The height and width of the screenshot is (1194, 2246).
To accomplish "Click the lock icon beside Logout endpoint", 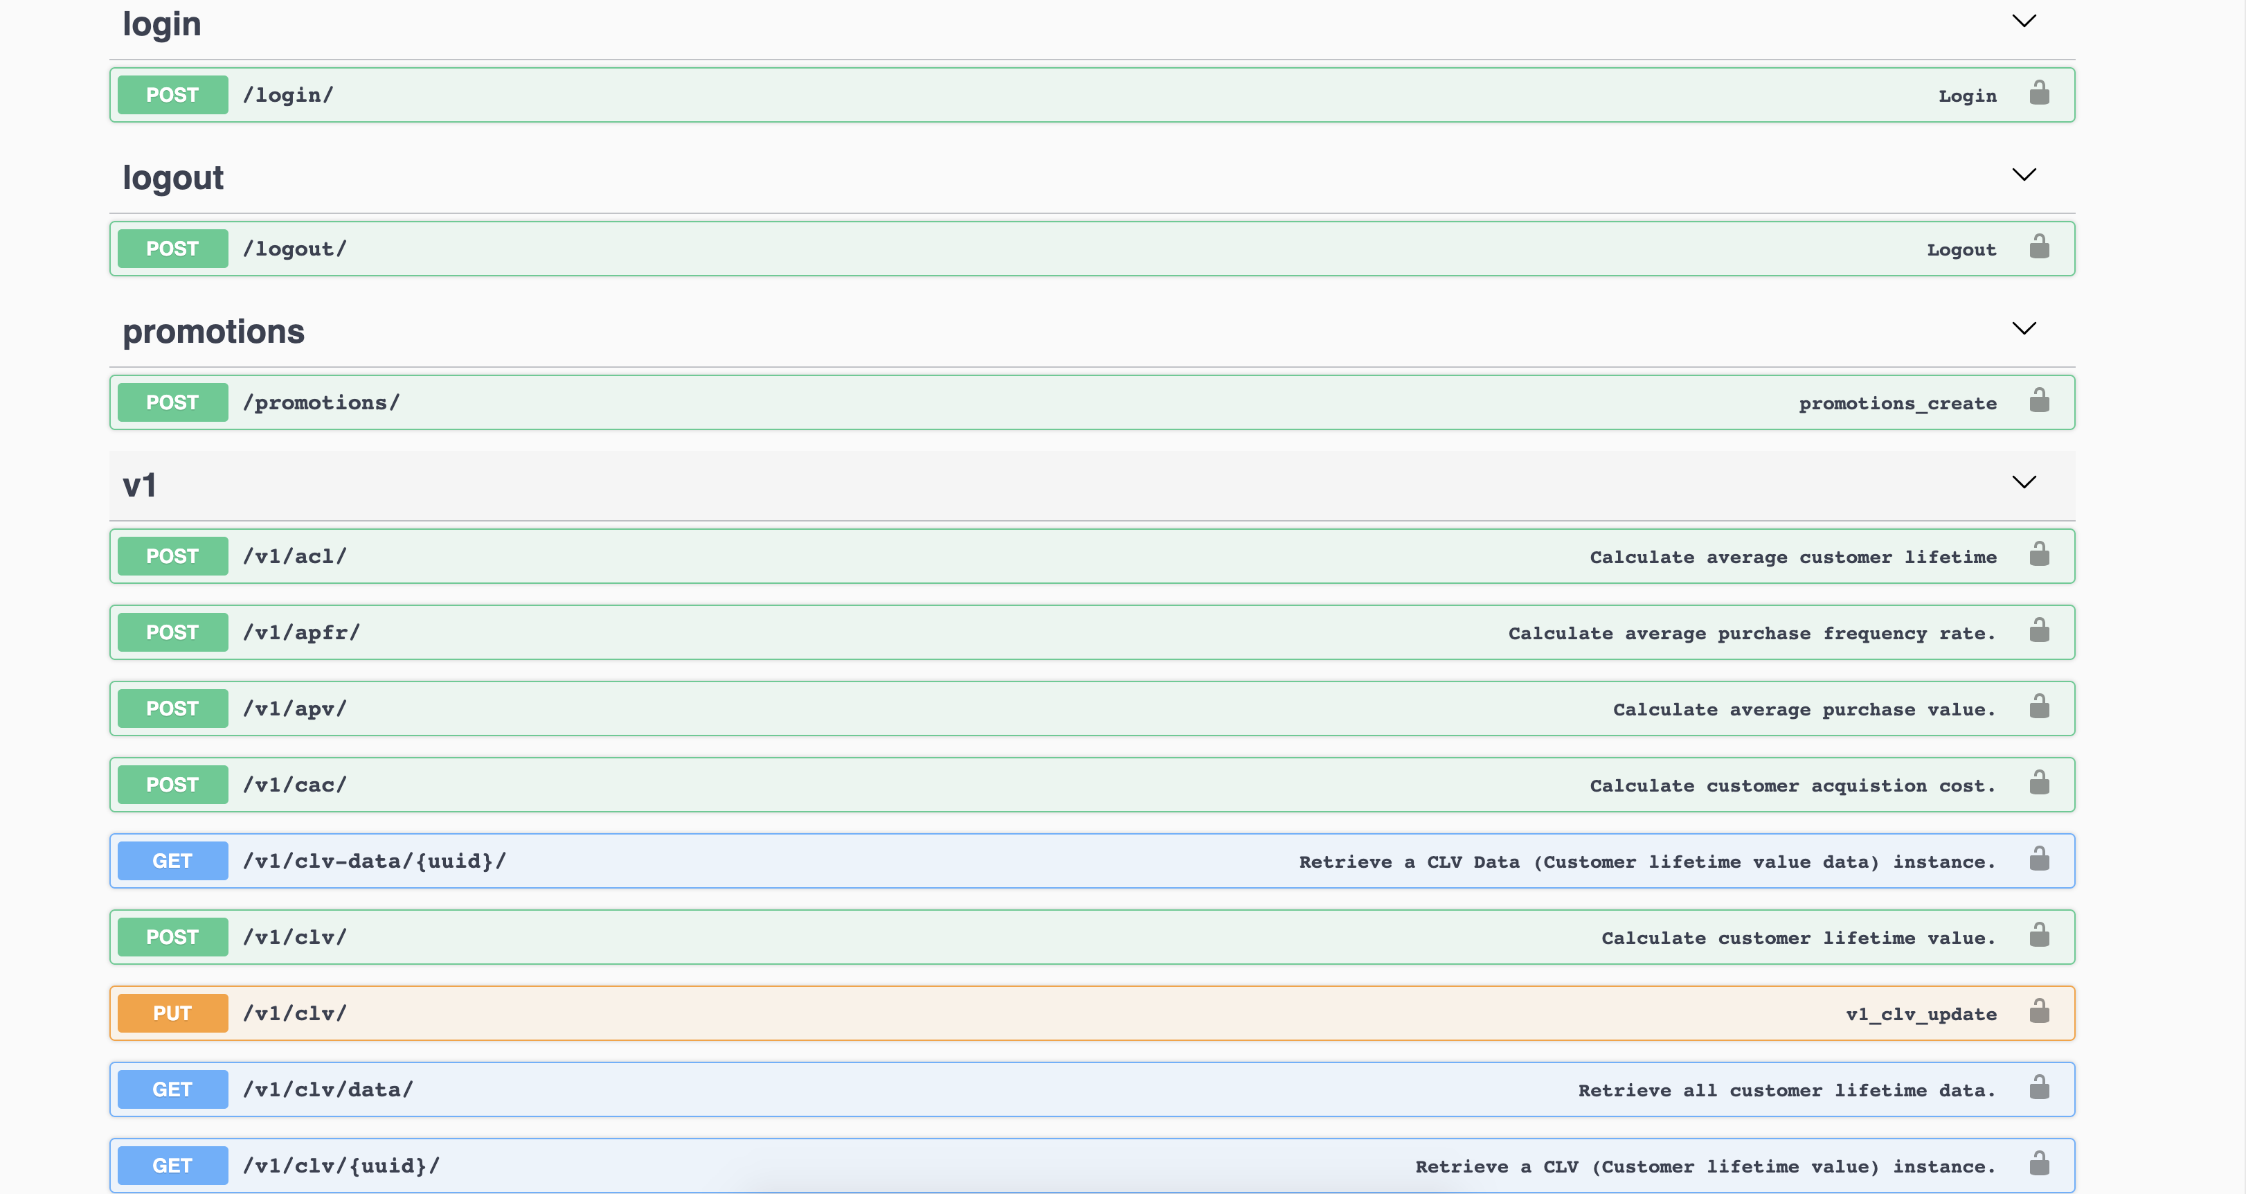I will (2040, 248).
